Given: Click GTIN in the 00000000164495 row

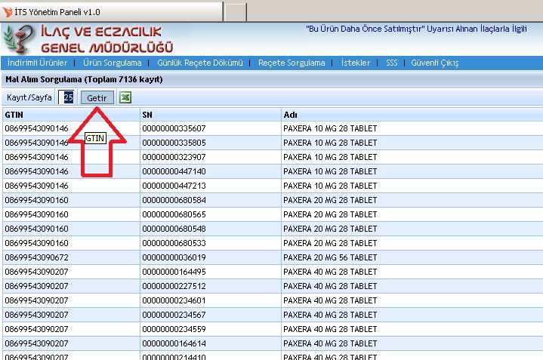Looking at the screenshot, I should [x=37, y=272].
